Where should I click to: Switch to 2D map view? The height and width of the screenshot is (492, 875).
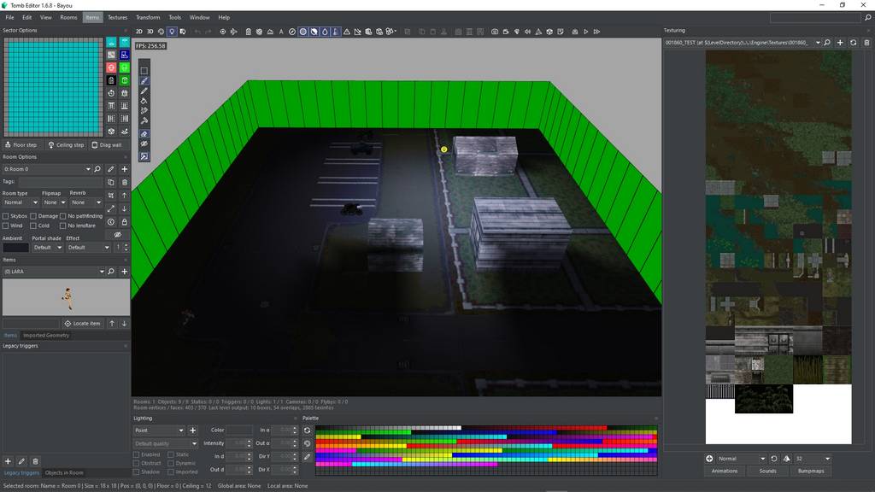point(139,32)
